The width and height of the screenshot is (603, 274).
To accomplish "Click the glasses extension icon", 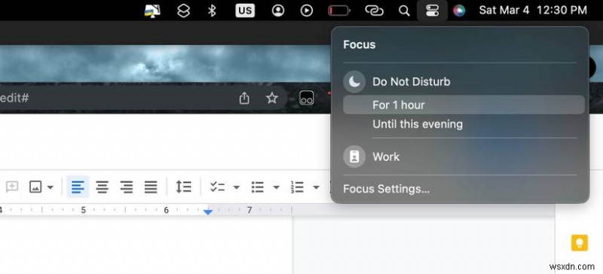I will point(307,98).
